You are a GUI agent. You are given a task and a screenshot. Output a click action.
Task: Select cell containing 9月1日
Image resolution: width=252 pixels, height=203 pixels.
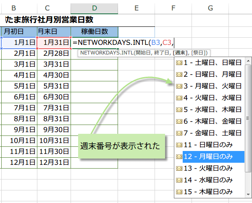pos(19,130)
